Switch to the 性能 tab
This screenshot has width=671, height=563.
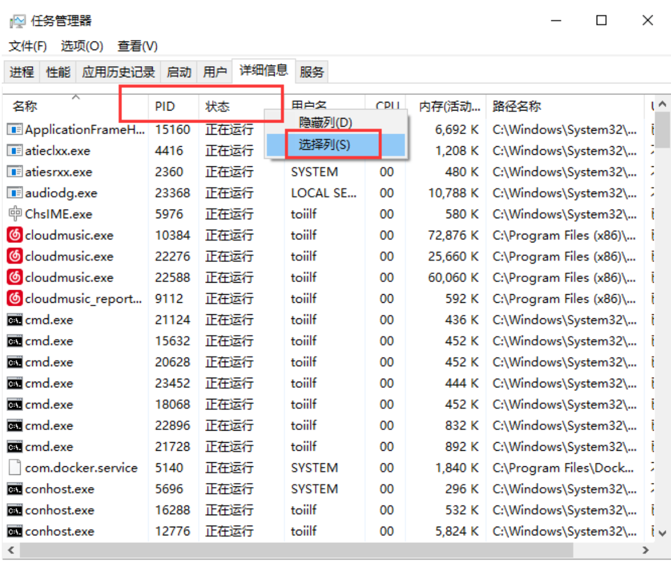[x=56, y=71]
